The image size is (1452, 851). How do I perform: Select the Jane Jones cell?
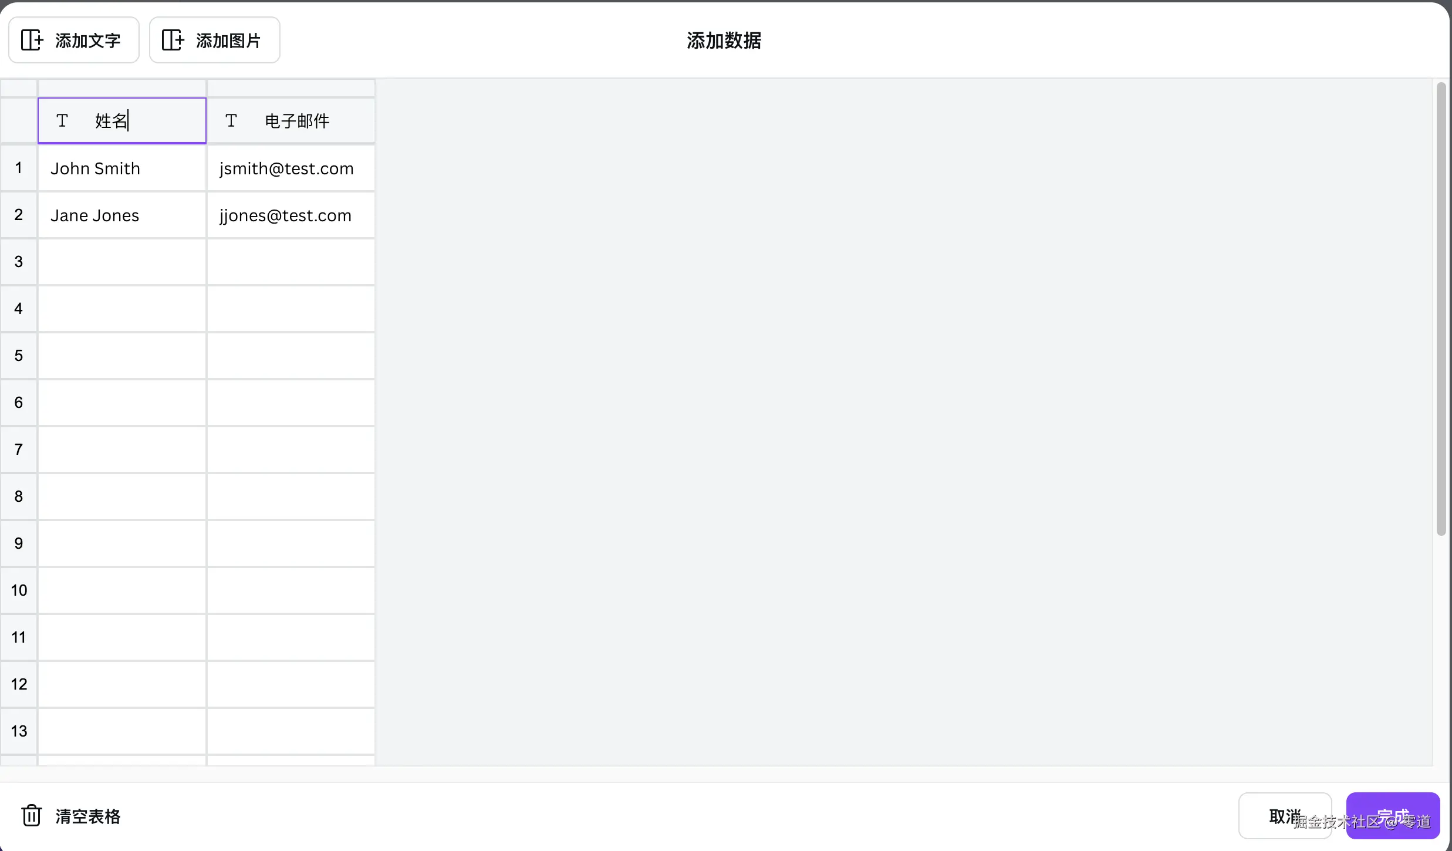point(121,215)
